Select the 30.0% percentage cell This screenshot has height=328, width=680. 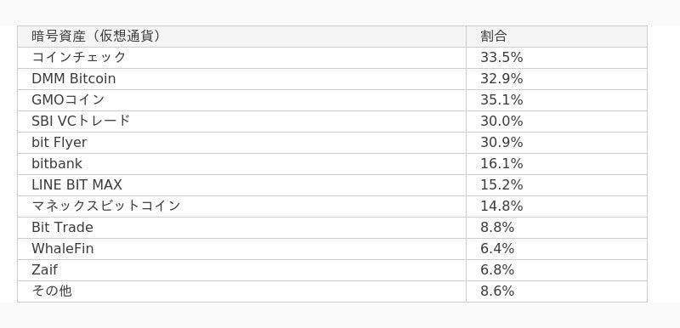(x=557, y=122)
